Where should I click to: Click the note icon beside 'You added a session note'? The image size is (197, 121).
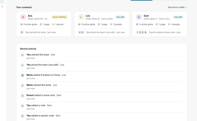click(x=23, y=116)
